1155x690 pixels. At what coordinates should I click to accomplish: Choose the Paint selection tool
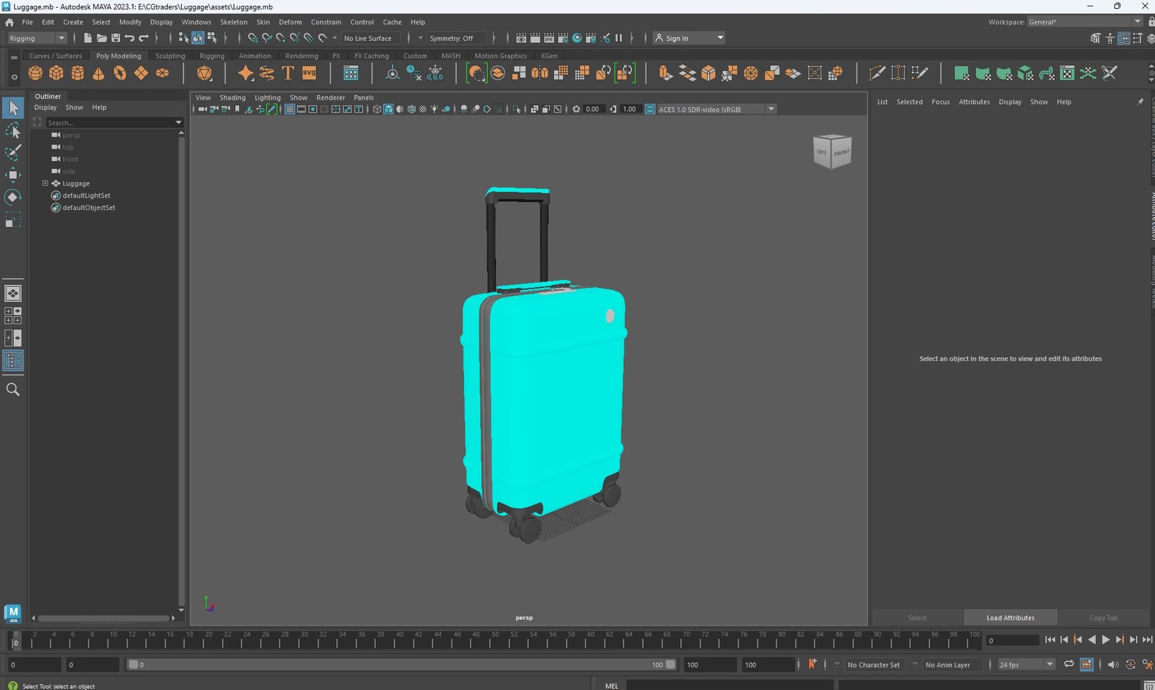(x=12, y=152)
